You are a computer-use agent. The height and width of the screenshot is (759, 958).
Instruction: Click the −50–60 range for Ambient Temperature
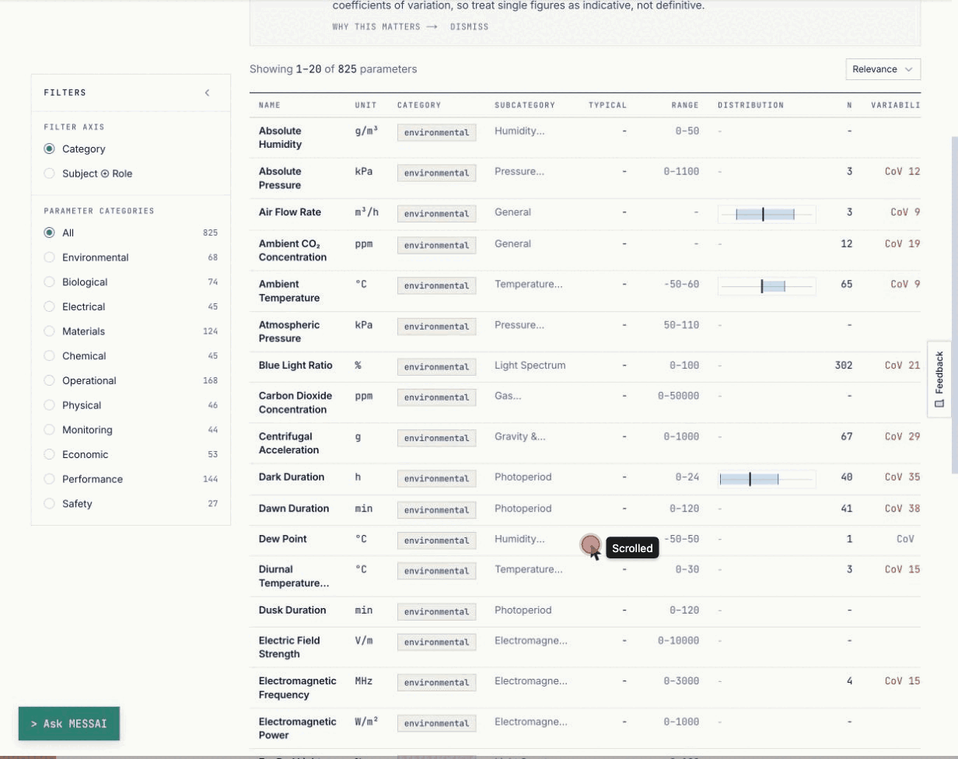[x=681, y=285]
